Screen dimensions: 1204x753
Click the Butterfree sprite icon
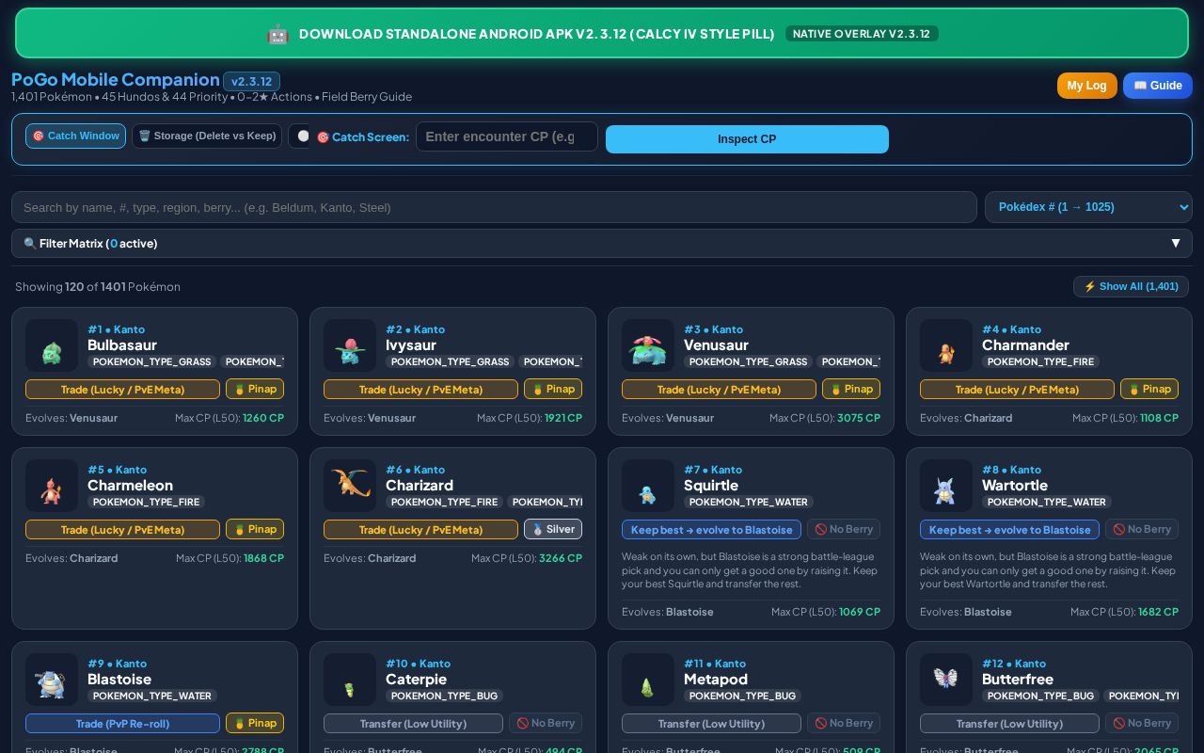pos(946,680)
